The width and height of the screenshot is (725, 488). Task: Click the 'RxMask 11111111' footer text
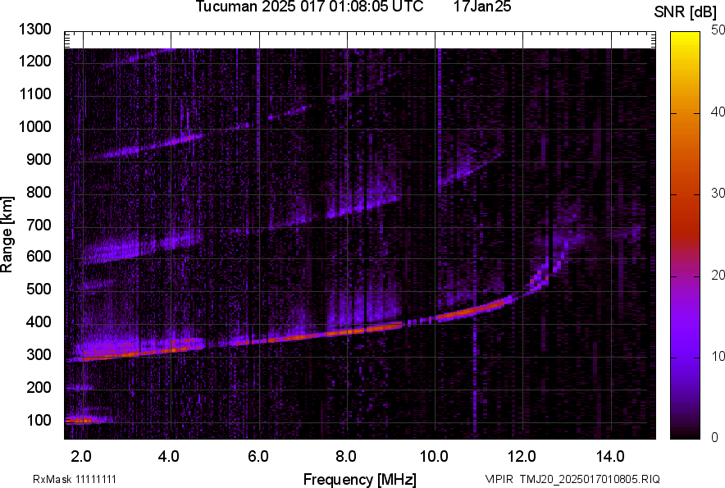pyautogui.click(x=75, y=479)
